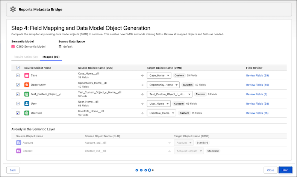Click the mapping arrow in the Case row
Image resolution: width=297 pixels, height=177 pixels.
pos(142,75)
